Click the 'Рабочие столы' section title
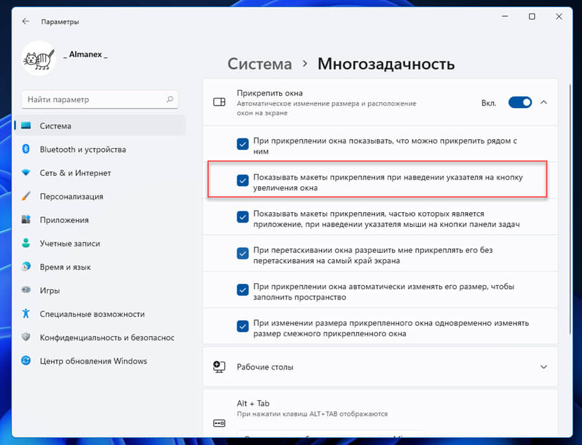The image size is (582, 445). pyautogui.click(x=265, y=367)
